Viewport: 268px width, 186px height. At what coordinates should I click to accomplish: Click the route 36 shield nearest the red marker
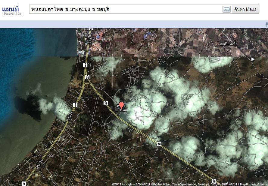click(105, 103)
